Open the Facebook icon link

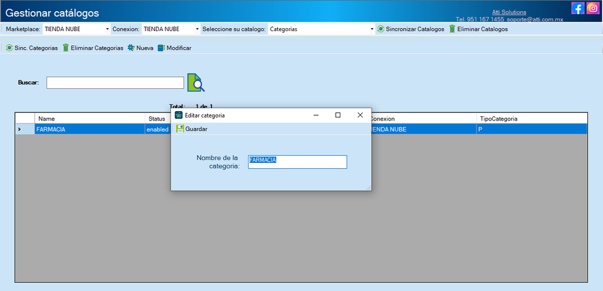(578, 8)
